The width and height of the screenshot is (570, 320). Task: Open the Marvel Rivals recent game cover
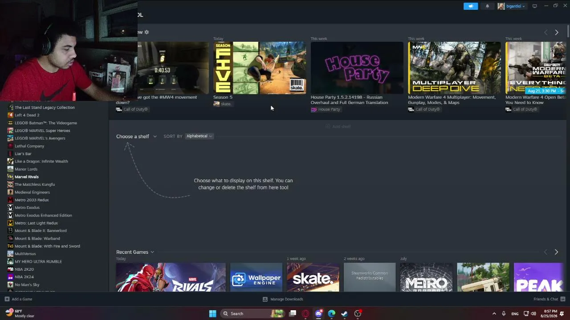171,277
